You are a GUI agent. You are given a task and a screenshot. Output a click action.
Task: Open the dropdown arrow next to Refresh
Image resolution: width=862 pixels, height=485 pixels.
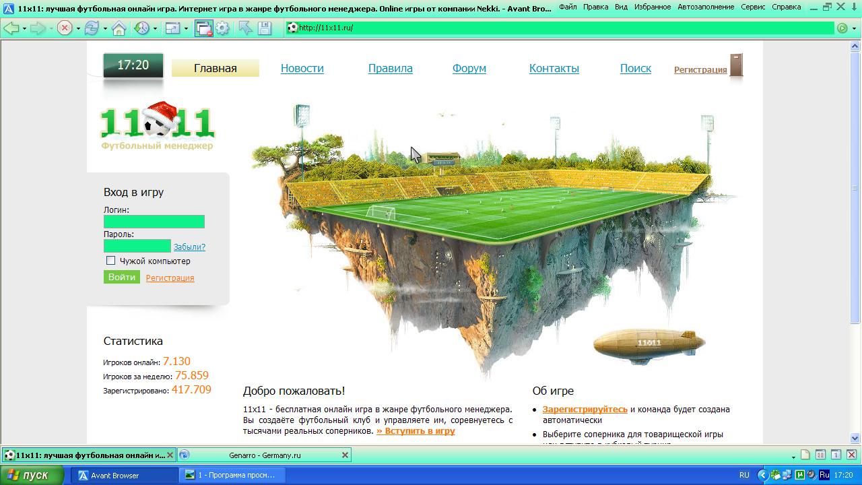tap(104, 29)
